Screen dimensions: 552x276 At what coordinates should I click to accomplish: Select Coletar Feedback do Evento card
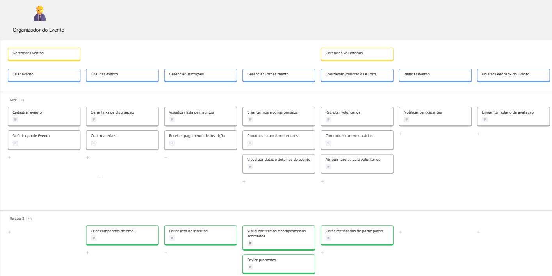click(x=513, y=75)
